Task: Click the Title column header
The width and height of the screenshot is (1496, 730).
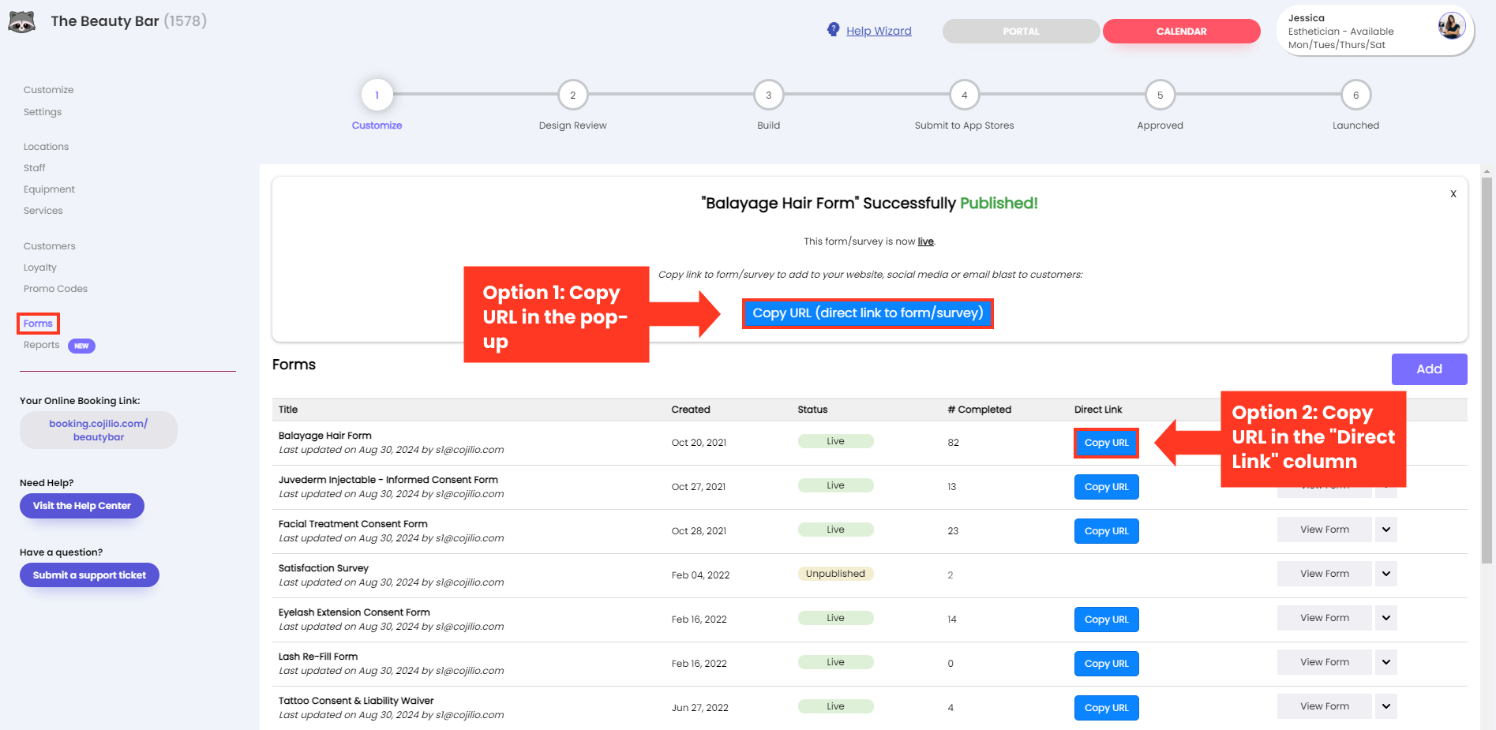Action: (x=288, y=410)
